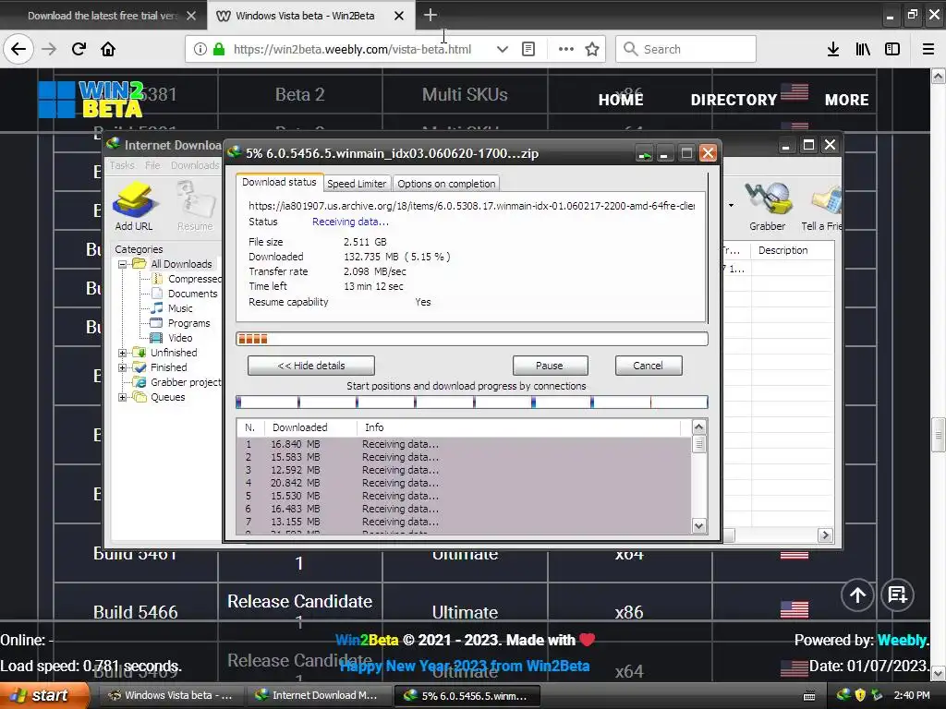Open the Downloads menu in IDM
The image size is (946, 709).
pos(195,165)
